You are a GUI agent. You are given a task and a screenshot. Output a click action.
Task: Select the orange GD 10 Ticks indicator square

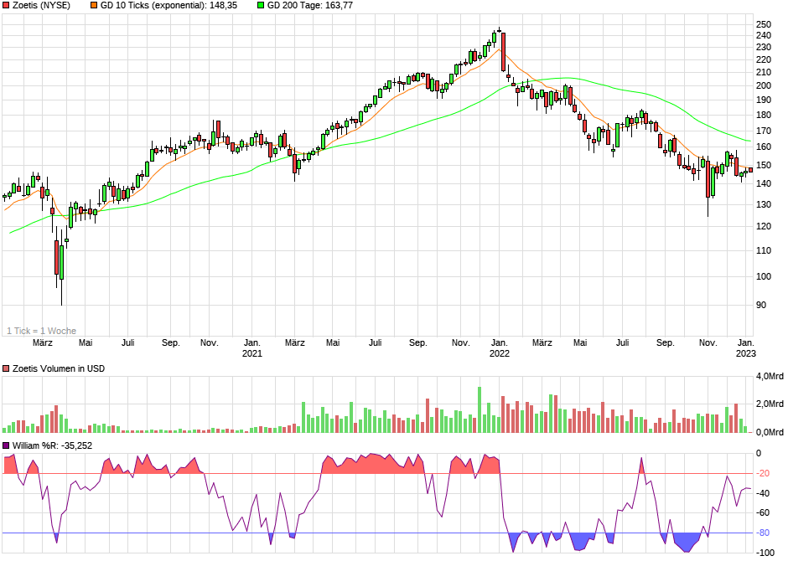coord(93,6)
